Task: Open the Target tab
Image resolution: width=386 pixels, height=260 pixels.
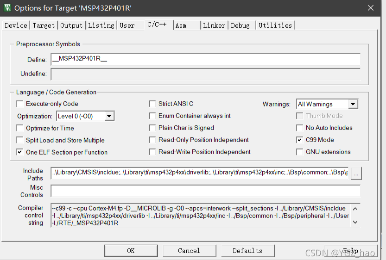Action: 44,25
